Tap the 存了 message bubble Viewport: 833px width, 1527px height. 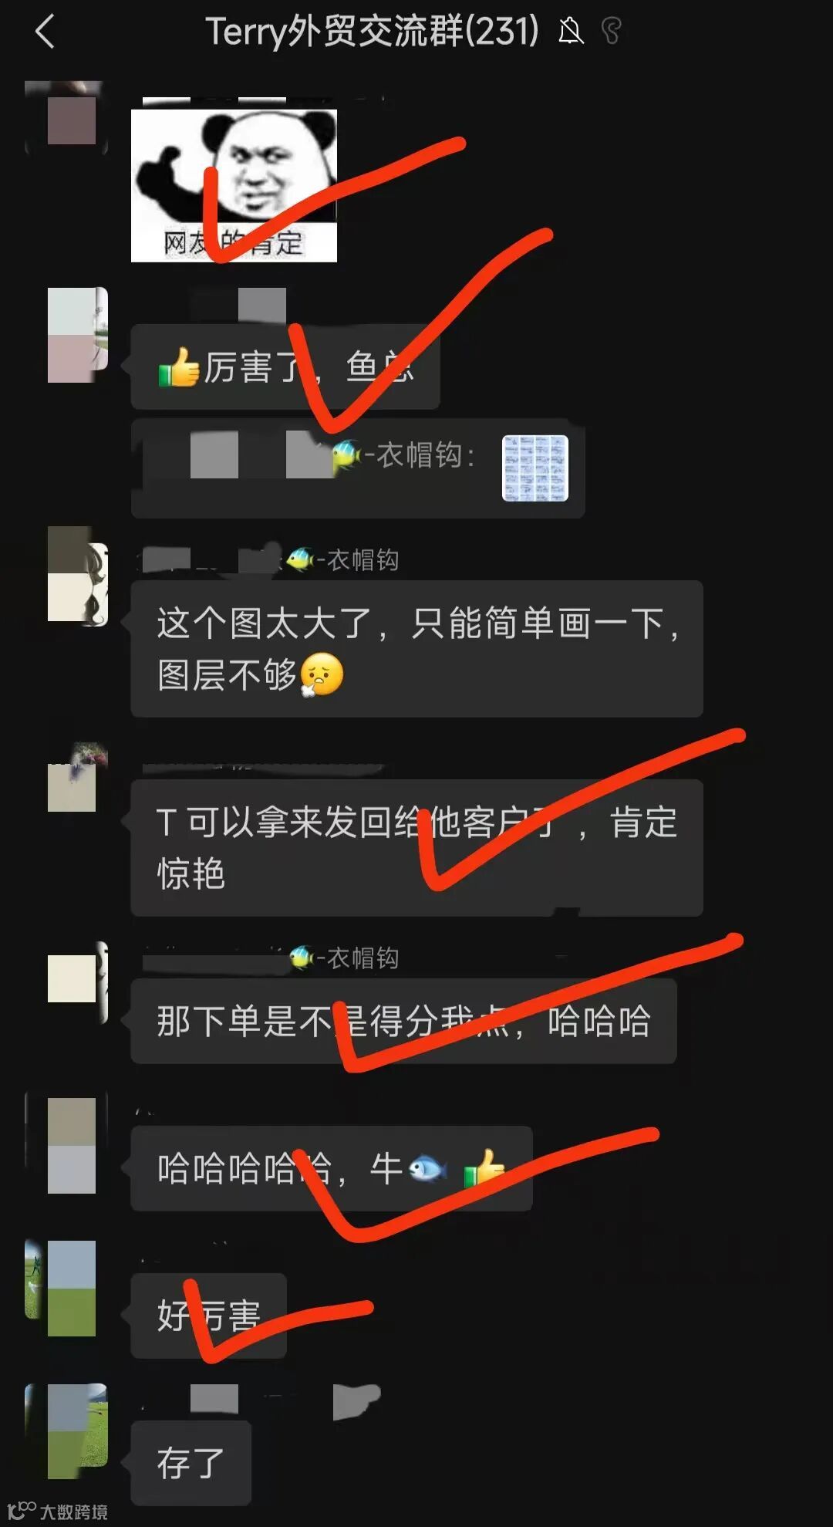tap(191, 1462)
